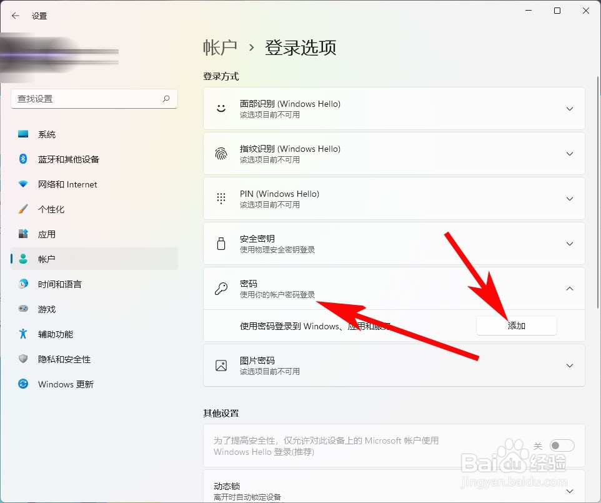Expand PIN (Windows Hello) chevron
Screen dimensions: 601x503
(x=570, y=199)
